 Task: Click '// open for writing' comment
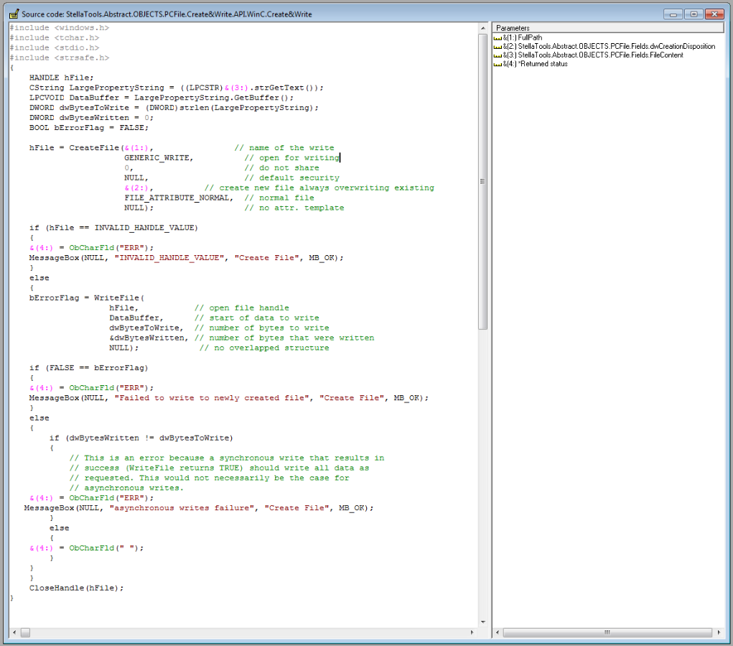click(291, 157)
